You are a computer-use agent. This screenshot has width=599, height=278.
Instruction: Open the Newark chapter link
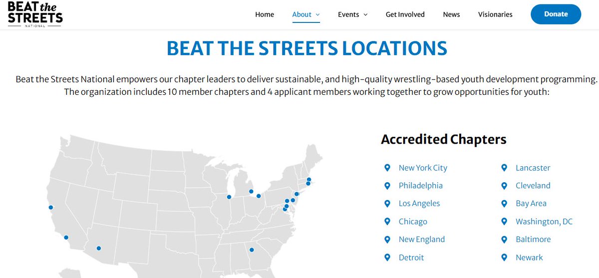point(529,258)
